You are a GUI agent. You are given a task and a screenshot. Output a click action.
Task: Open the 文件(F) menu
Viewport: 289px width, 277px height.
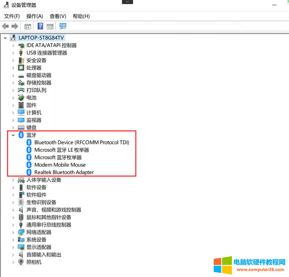(12, 16)
